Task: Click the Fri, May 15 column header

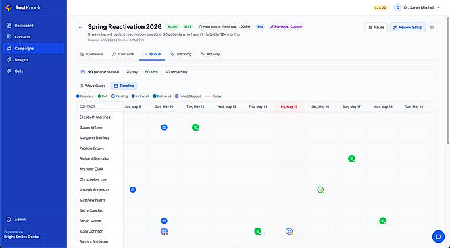Action: tap(289, 106)
